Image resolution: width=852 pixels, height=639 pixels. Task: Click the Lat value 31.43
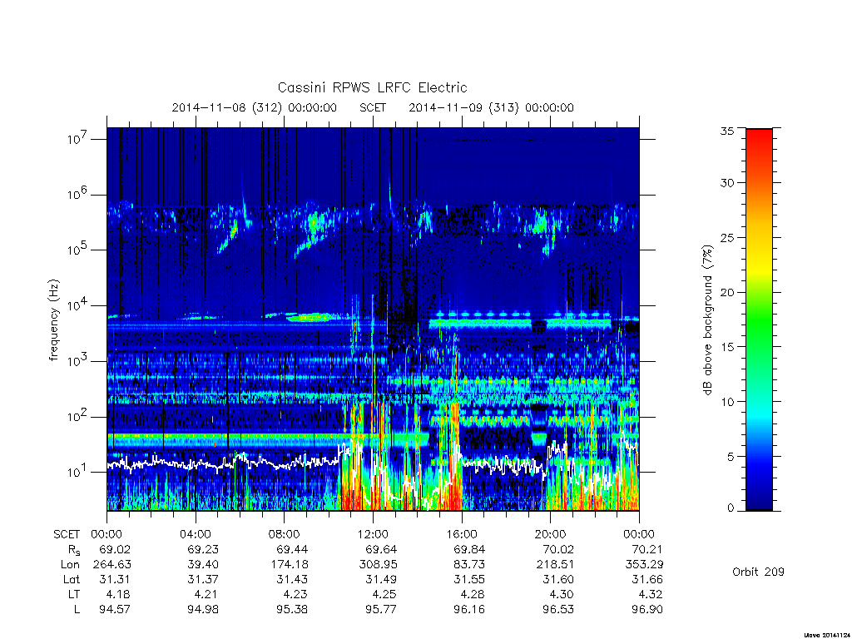click(x=292, y=579)
